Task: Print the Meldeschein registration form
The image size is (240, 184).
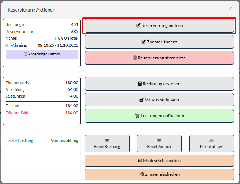Action: point(159,161)
